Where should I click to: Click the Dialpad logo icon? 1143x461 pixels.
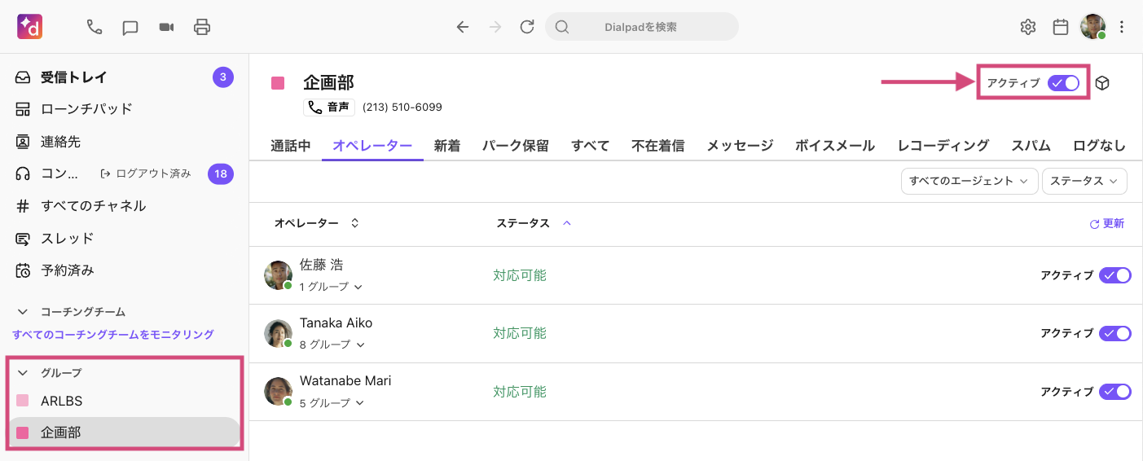tap(30, 27)
